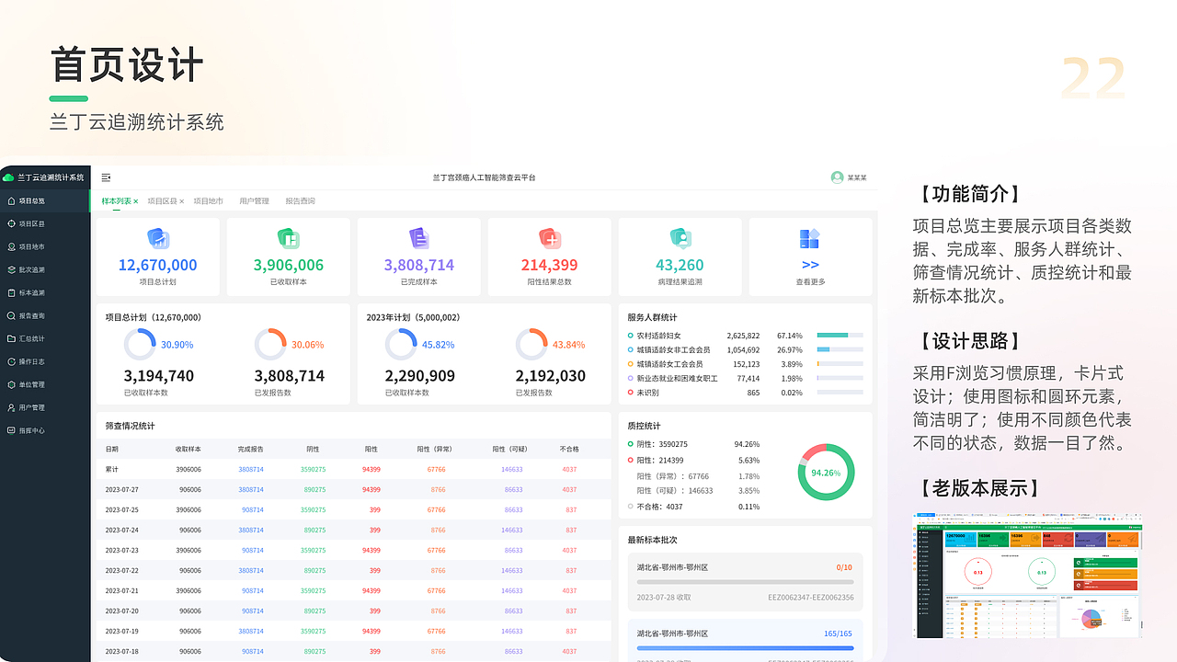This screenshot has height=662, width=1177.
Task: Open 用户管理 in the left sidebar
Action: pos(45,407)
